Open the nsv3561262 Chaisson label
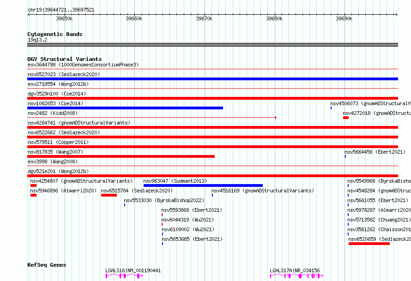The height and width of the screenshot is (281, 411). tap(379, 229)
